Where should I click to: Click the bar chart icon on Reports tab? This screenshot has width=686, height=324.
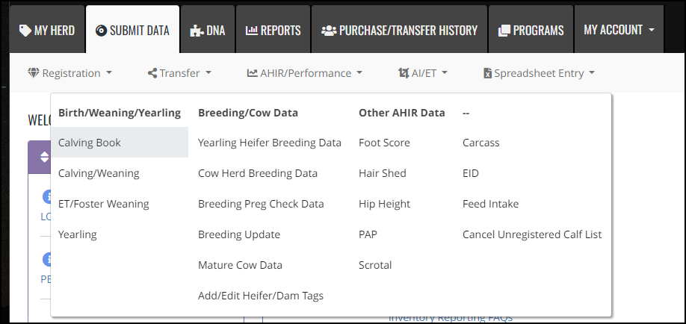252,30
